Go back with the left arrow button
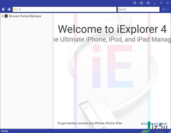Viewport: 171px width, 133px height. pyautogui.click(x=3, y=9)
